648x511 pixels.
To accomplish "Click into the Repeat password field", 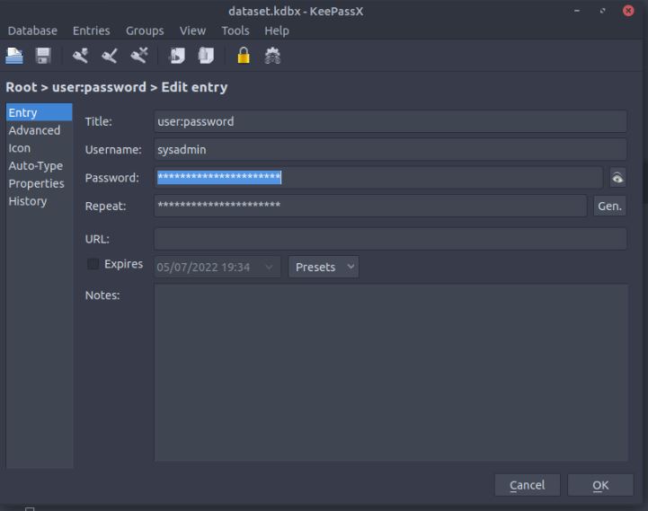I will [x=370, y=206].
